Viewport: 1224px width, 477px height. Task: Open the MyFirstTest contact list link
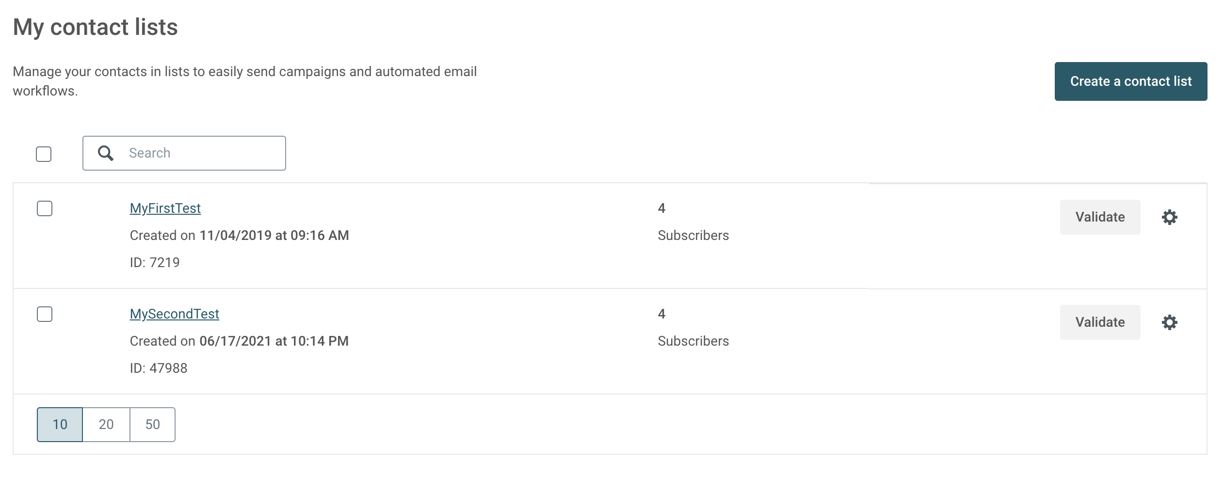(x=165, y=208)
